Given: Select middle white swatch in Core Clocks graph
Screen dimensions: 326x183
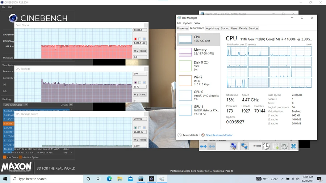Looking at the screenshot, I should (140, 39).
